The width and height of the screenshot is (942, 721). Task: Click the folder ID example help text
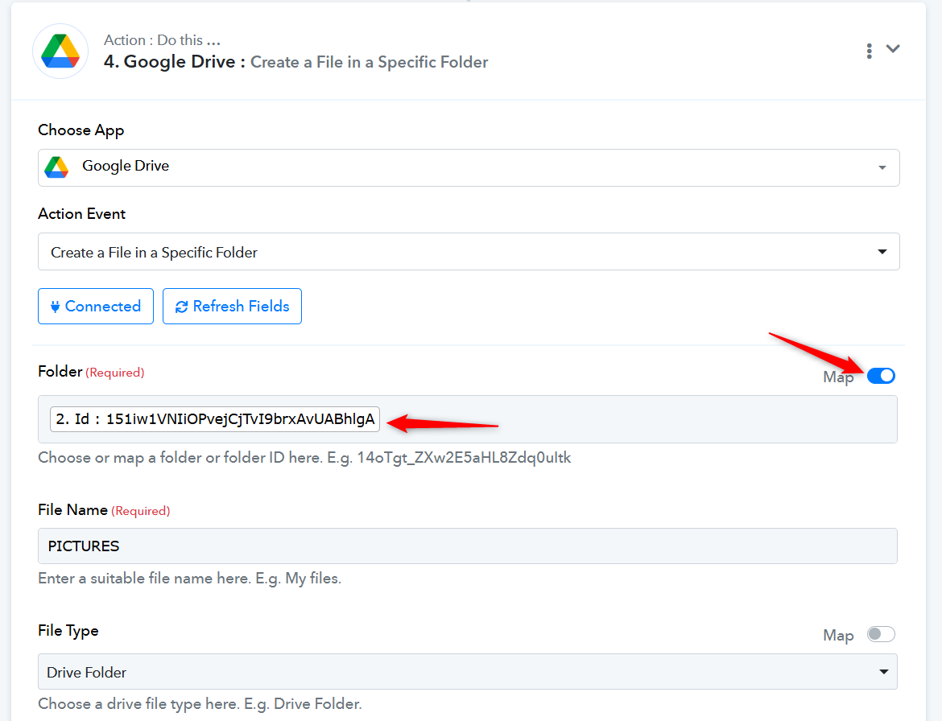tap(304, 458)
